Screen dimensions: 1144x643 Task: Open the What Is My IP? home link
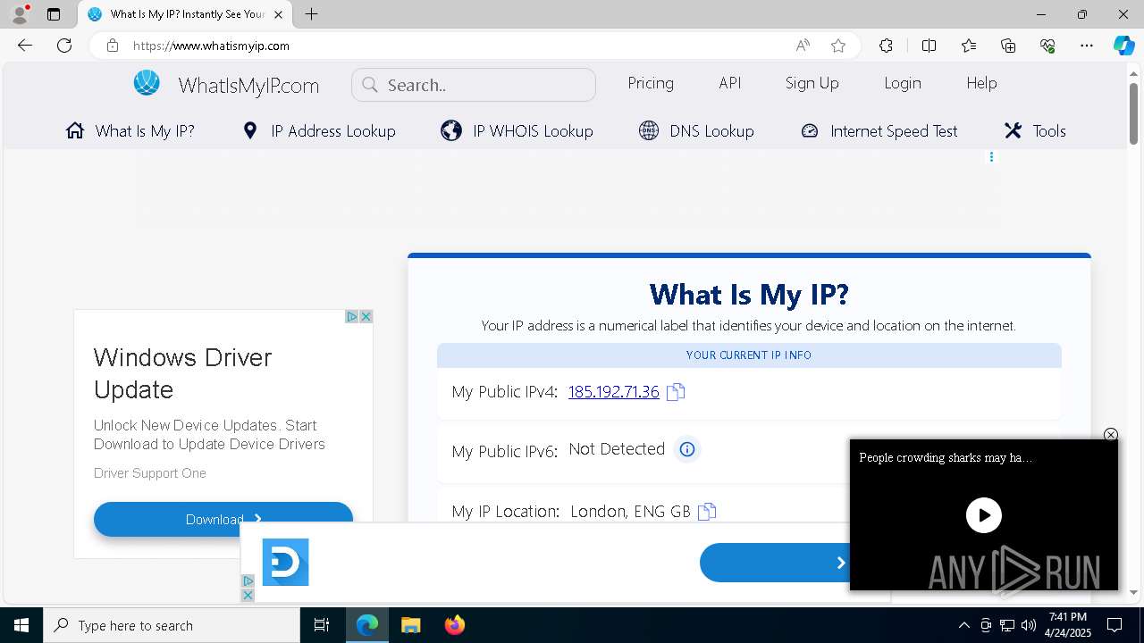point(130,130)
